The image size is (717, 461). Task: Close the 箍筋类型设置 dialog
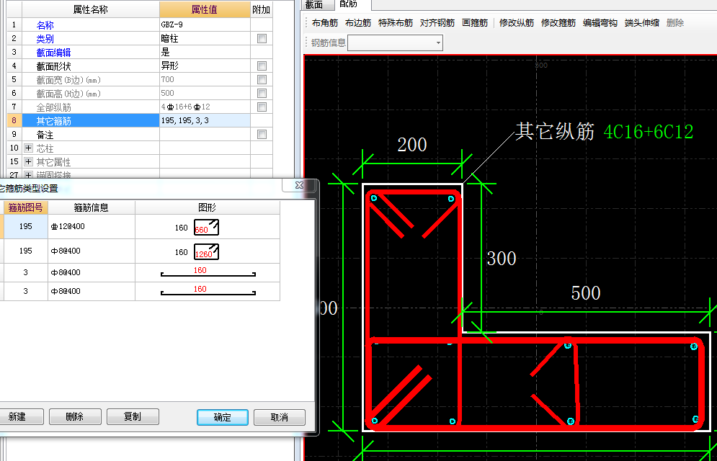(x=300, y=185)
